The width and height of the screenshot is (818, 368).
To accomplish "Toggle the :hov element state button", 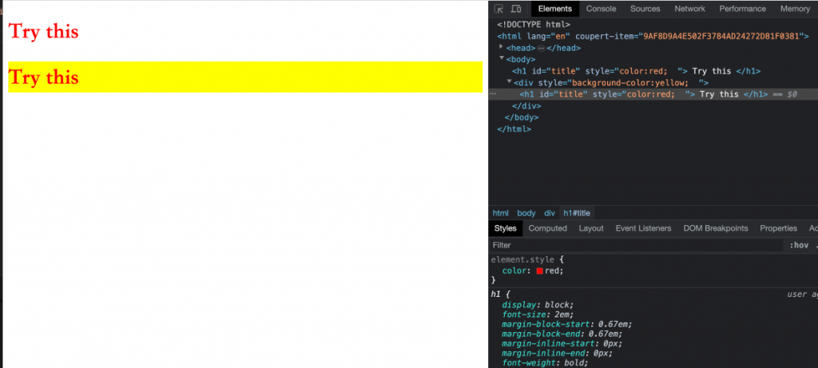I will pyautogui.click(x=799, y=245).
